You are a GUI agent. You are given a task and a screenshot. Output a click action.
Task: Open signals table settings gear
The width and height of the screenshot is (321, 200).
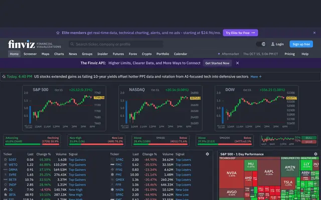point(207,154)
